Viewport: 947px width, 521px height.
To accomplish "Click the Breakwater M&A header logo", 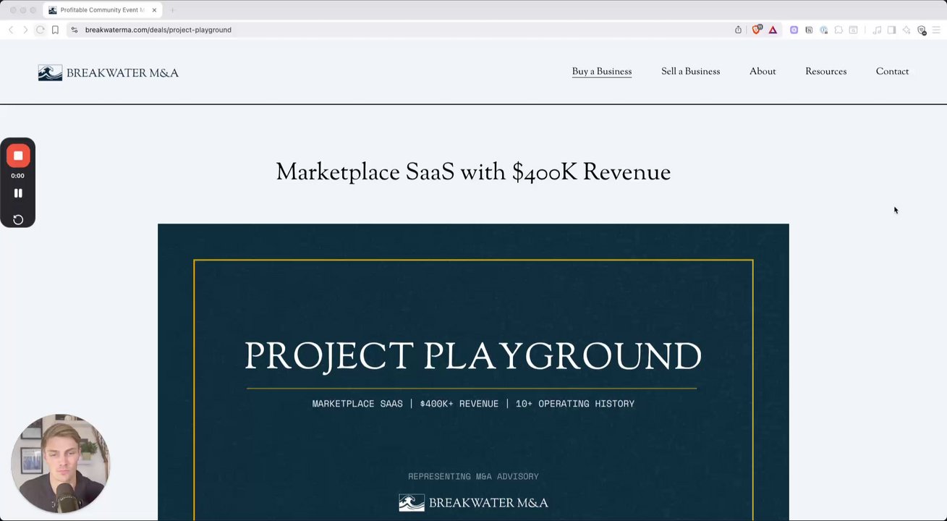I will click(109, 72).
